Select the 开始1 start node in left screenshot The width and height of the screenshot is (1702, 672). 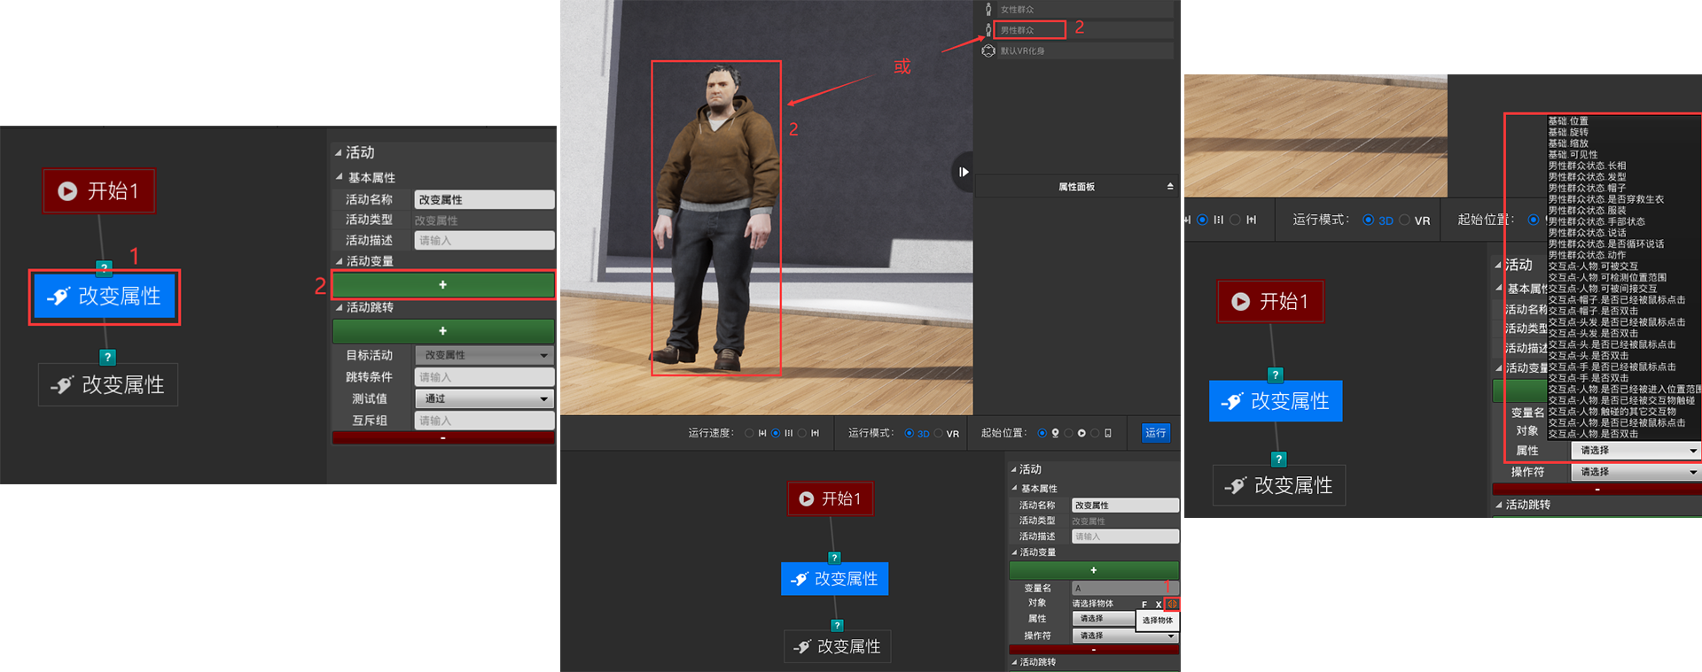pyautogui.click(x=99, y=190)
